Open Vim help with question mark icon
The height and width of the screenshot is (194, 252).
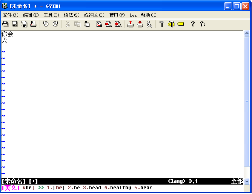pyautogui.click(x=193, y=24)
